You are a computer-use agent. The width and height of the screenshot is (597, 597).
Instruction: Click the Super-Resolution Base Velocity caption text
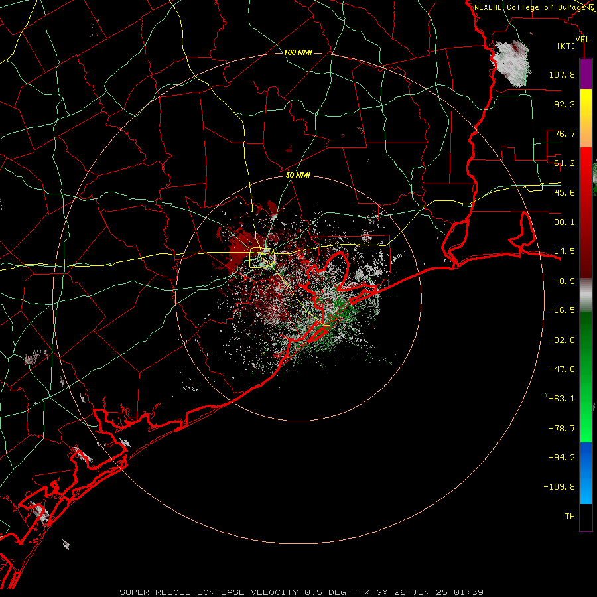coord(302,592)
